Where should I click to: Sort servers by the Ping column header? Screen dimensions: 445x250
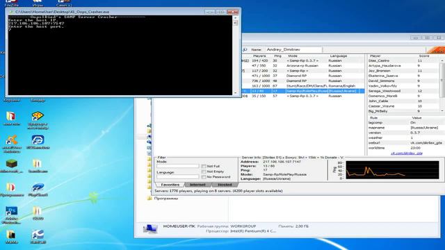coord(277,56)
